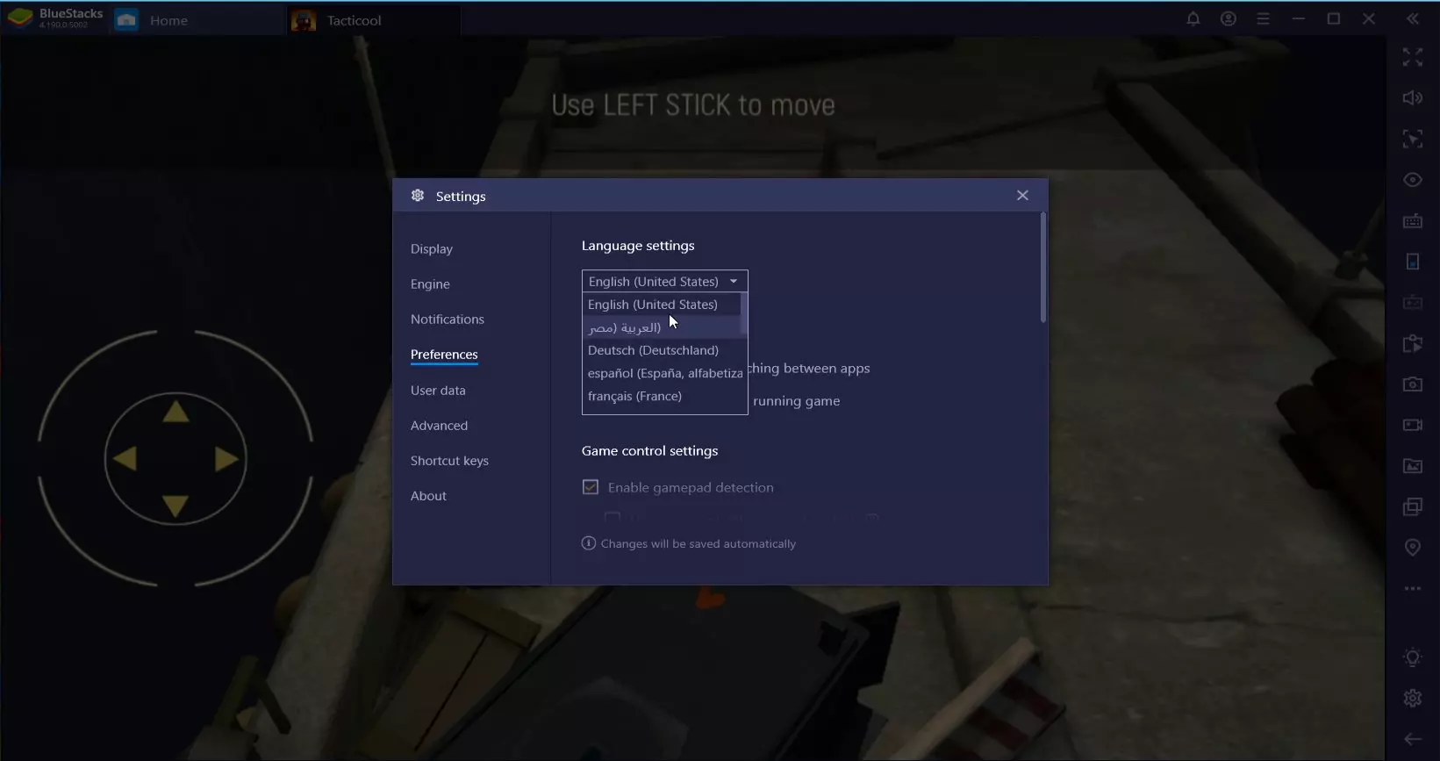1440x761 pixels.
Task: Open the notifications bell icon
Action: (1193, 19)
